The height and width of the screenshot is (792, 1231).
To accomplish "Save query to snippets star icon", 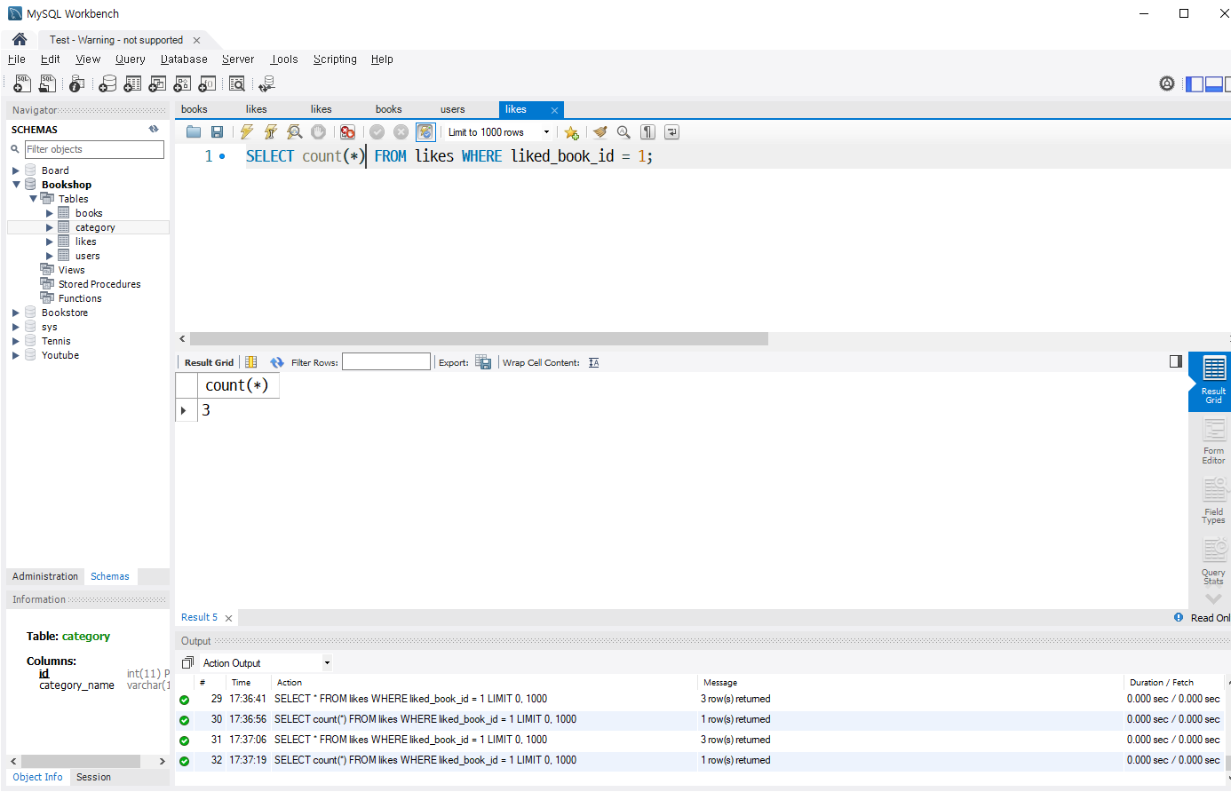I will tap(571, 132).
